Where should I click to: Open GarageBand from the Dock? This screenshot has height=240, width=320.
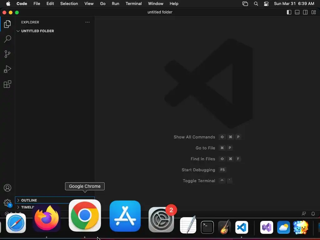(224, 227)
